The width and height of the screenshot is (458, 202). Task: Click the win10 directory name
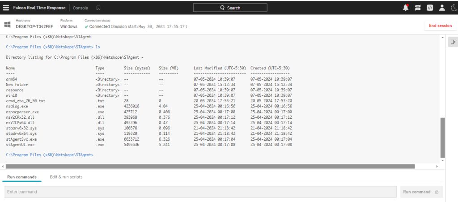[x=11, y=95]
